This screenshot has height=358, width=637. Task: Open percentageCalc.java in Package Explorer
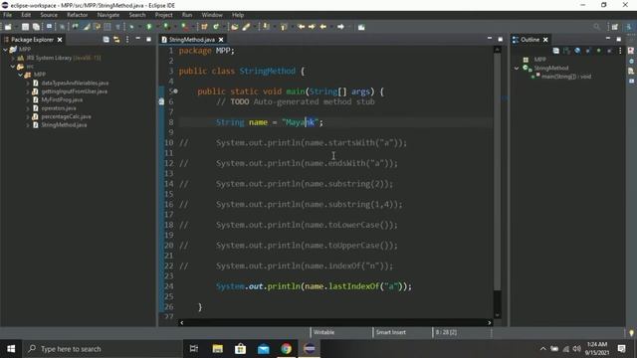(66, 116)
